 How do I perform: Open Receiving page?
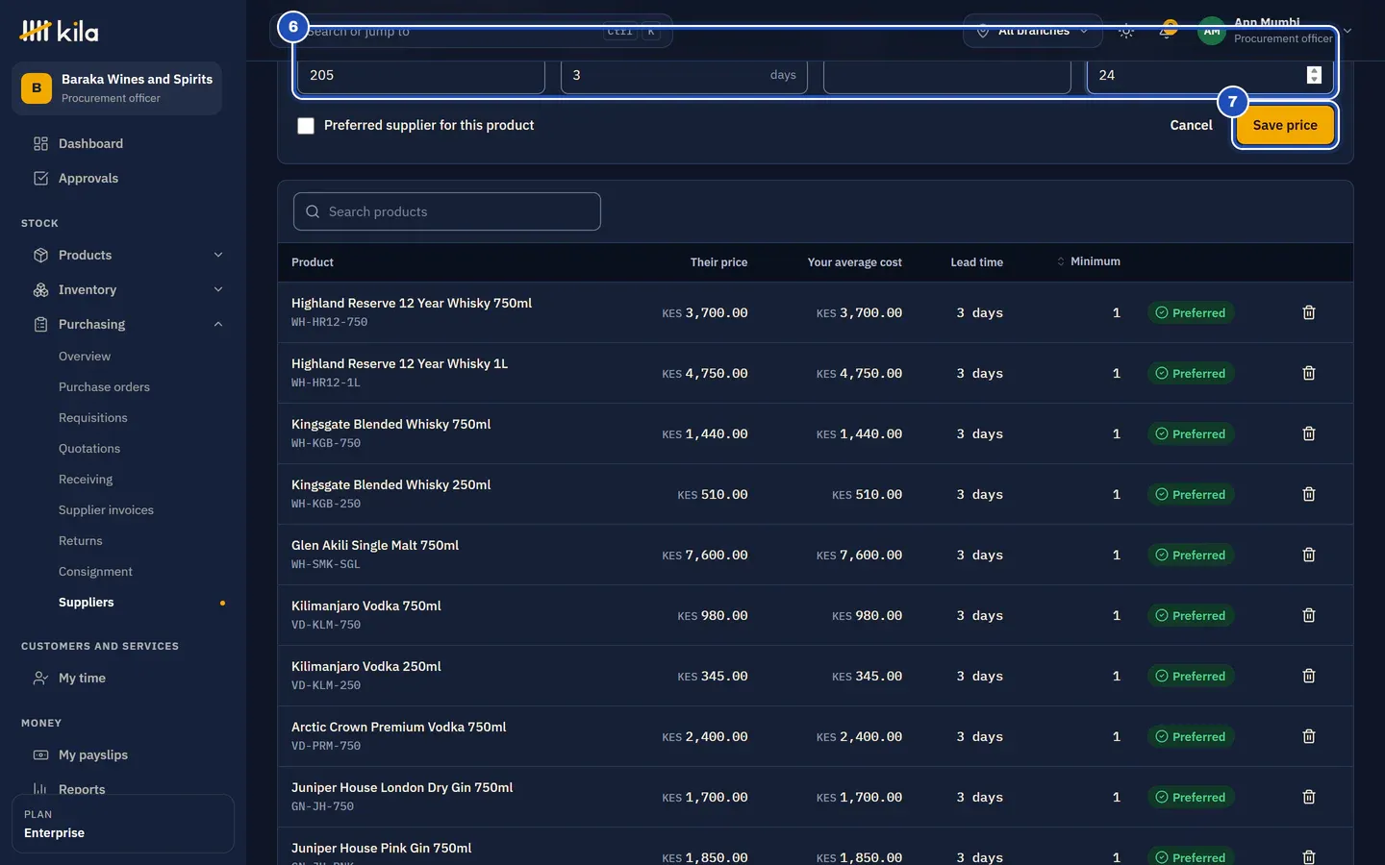click(86, 480)
